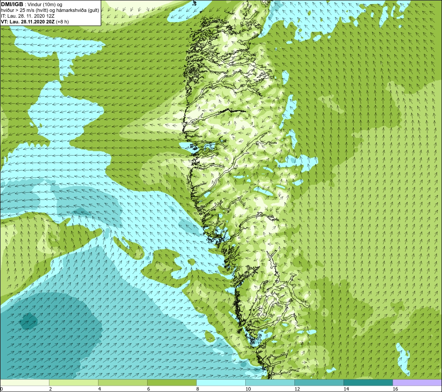Select the 4–6 m/s green legend swatch
This screenshot has width=442, height=392.
tap(123, 382)
